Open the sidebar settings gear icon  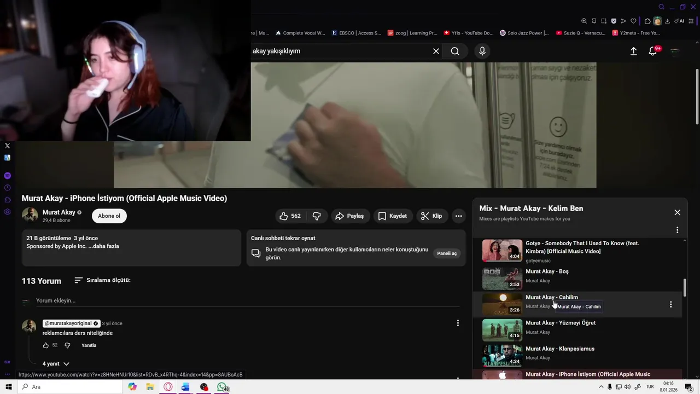[7, 212]
